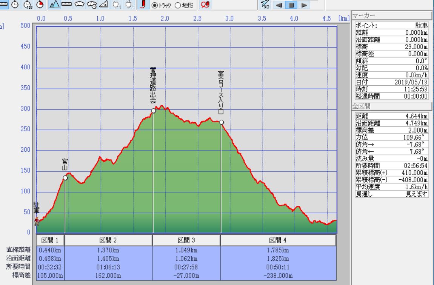Click the 2019/05/19 date value

tap(411, 82)
